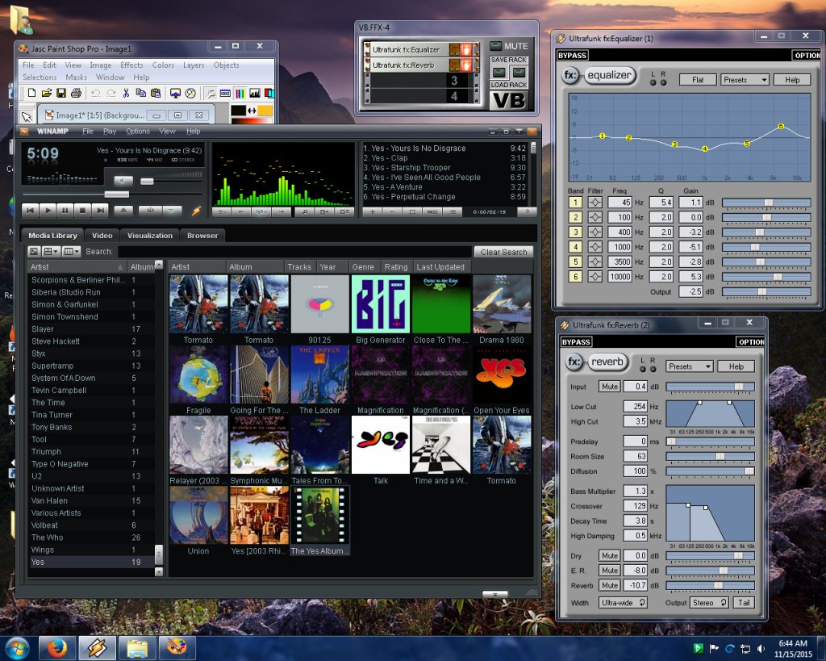Click the Cut scissors icon in Paint Shop Pro
Screen dimensions: 826x661
click(126, 94)
